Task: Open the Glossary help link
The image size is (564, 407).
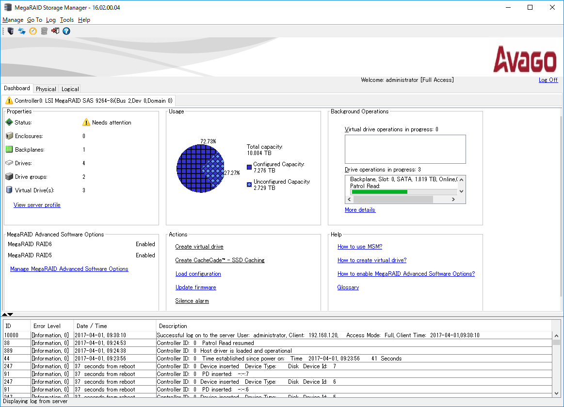Action: [x=348, y=287]
